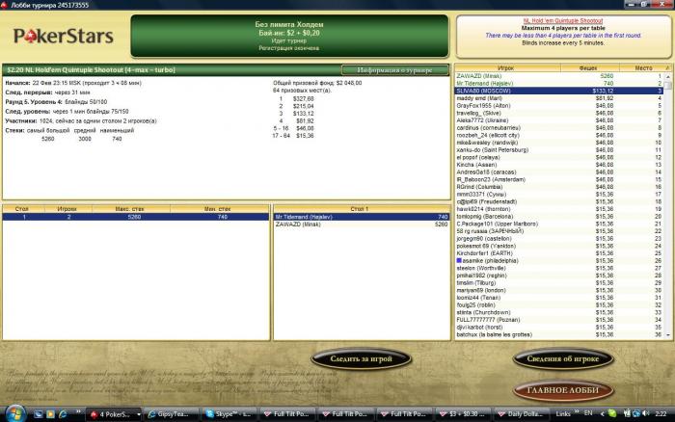The height and width of the screenshot is (422, 675).
Task: Select ZAWAZD (Minsk) in Стол 1 panel
Action: tap(362, 224)
